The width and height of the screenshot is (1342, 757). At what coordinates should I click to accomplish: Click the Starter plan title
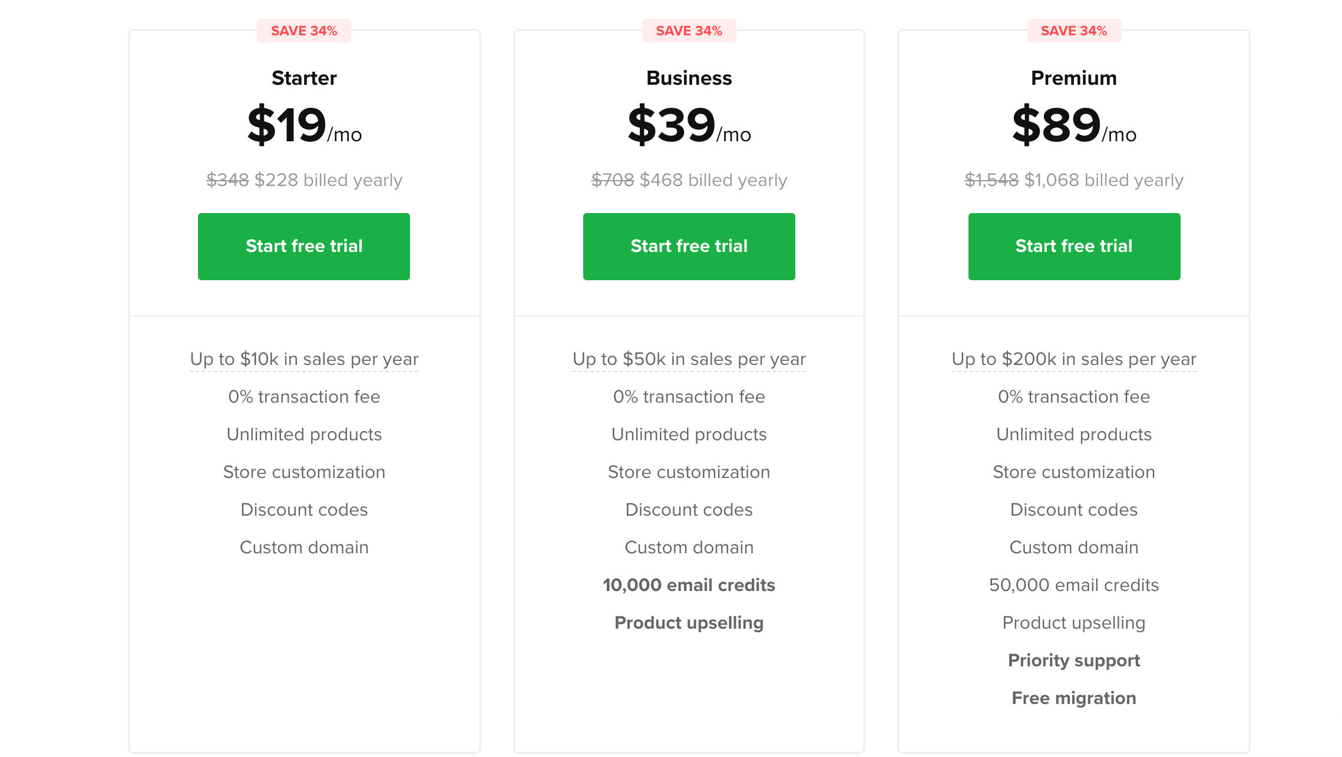[x=304, y=78]
